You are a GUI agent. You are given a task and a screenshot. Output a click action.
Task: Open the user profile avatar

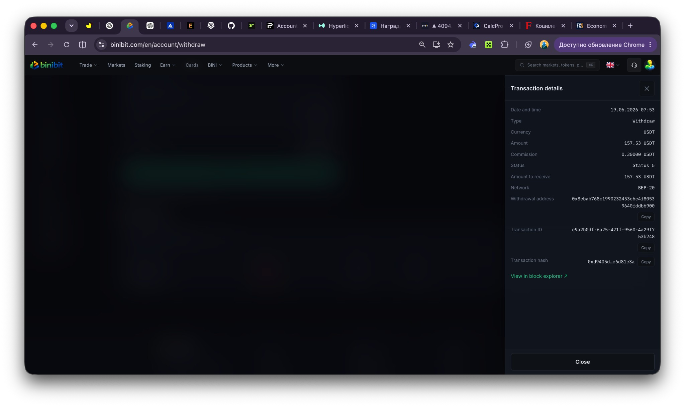[650, 65]
